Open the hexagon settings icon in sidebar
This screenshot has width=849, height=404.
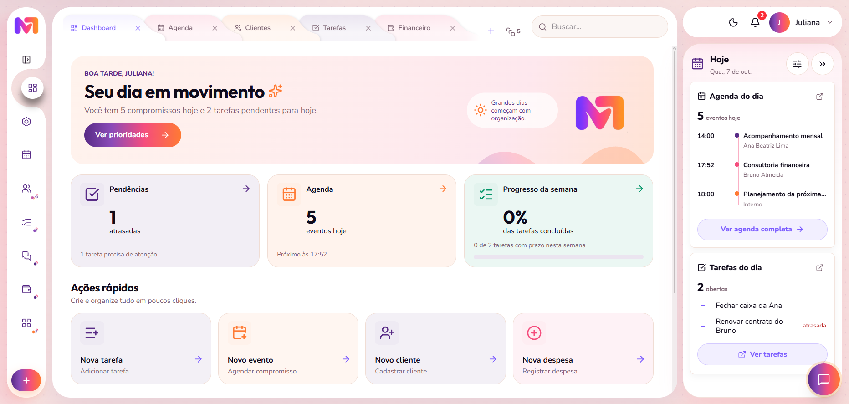(x=26, y=122)
